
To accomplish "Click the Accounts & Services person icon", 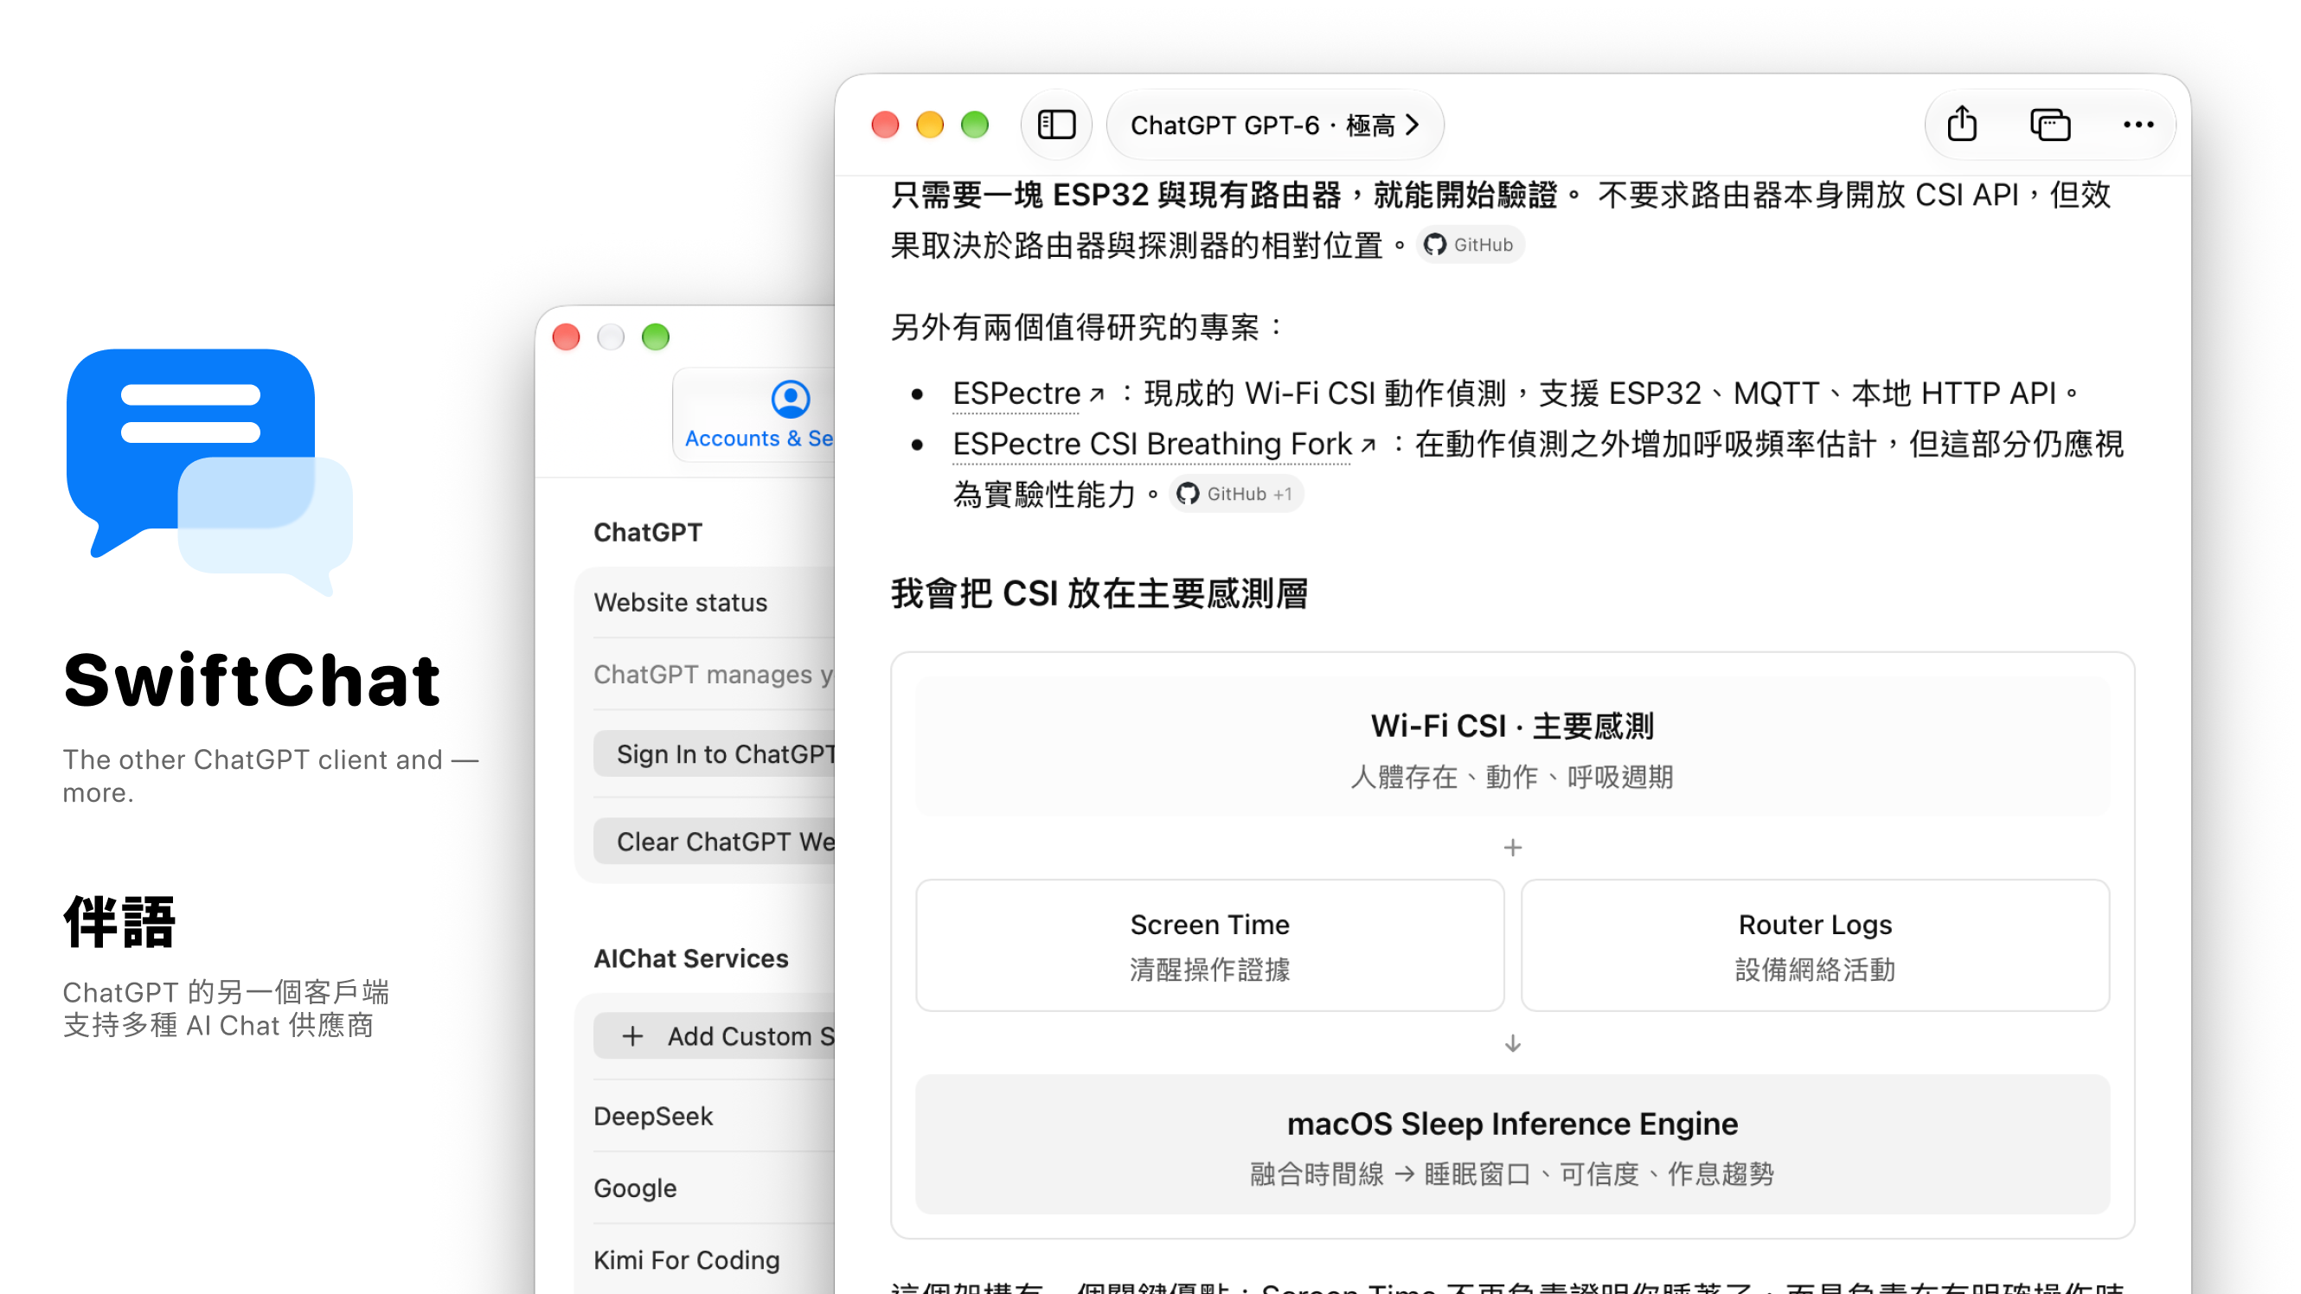I will pyautogui.click(x=791, y=399).
